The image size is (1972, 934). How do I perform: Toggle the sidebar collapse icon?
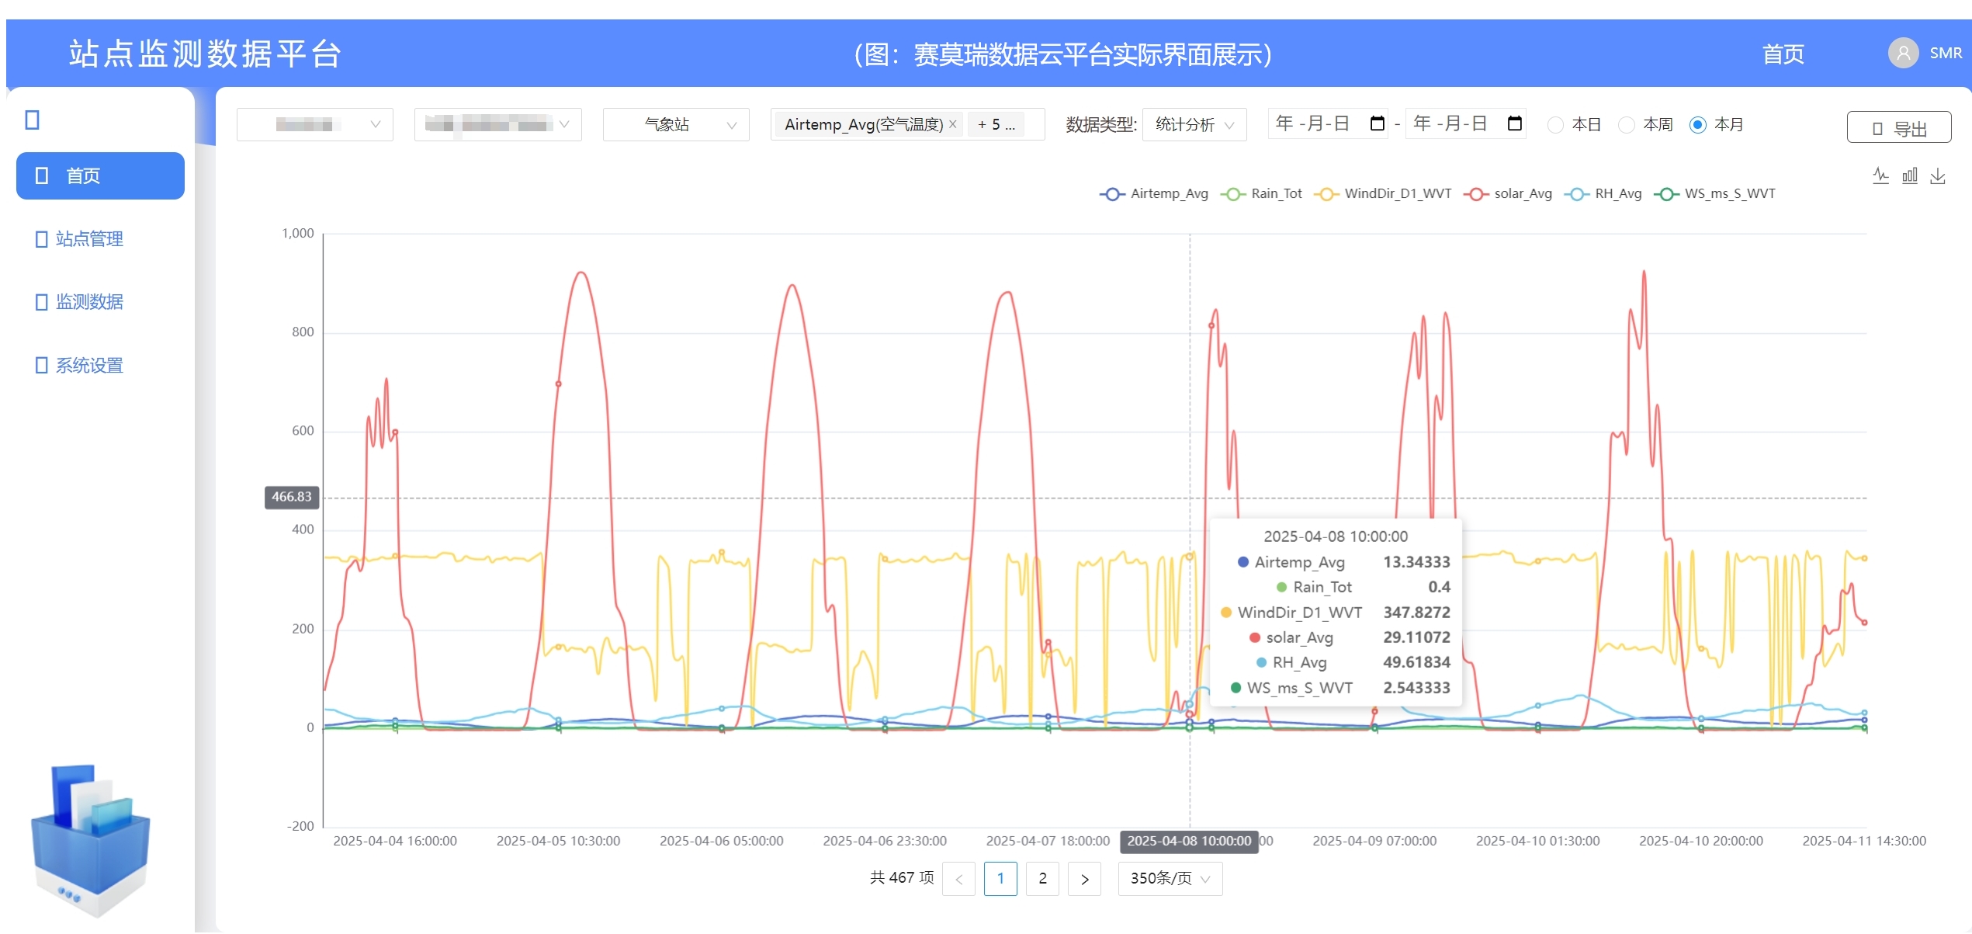[x=33, y=120]
